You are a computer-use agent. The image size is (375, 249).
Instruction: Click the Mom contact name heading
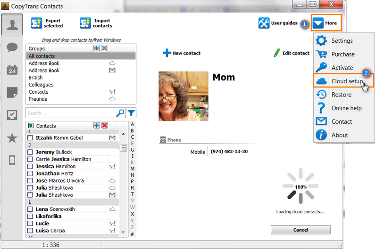pyautogui.click(x=224, y=77)
